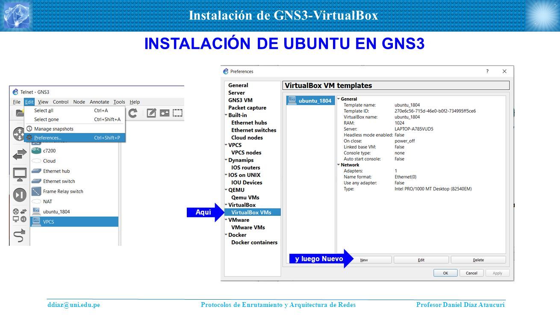Click the reload all nodes icon
The image size is (560, 315).
133,113
